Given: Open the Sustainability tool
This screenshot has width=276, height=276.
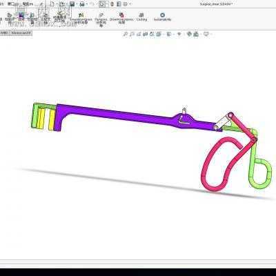Looking at the screenshot, I should click(162, 17).
